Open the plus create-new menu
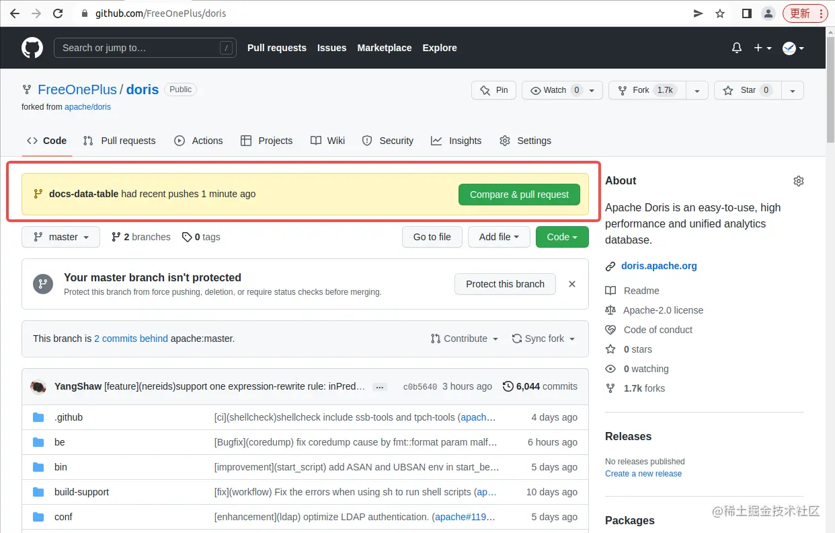Screen dimensions: 835x533 (x=762, y=48)
